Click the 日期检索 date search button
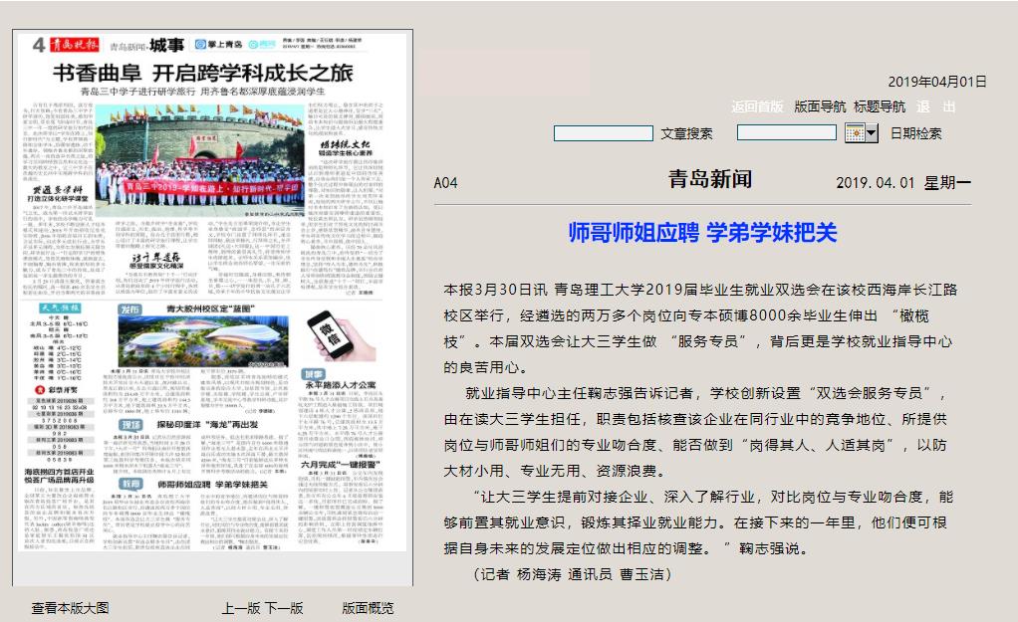The height and width of the screenshot is (622, 1018). tap(915, 133)
